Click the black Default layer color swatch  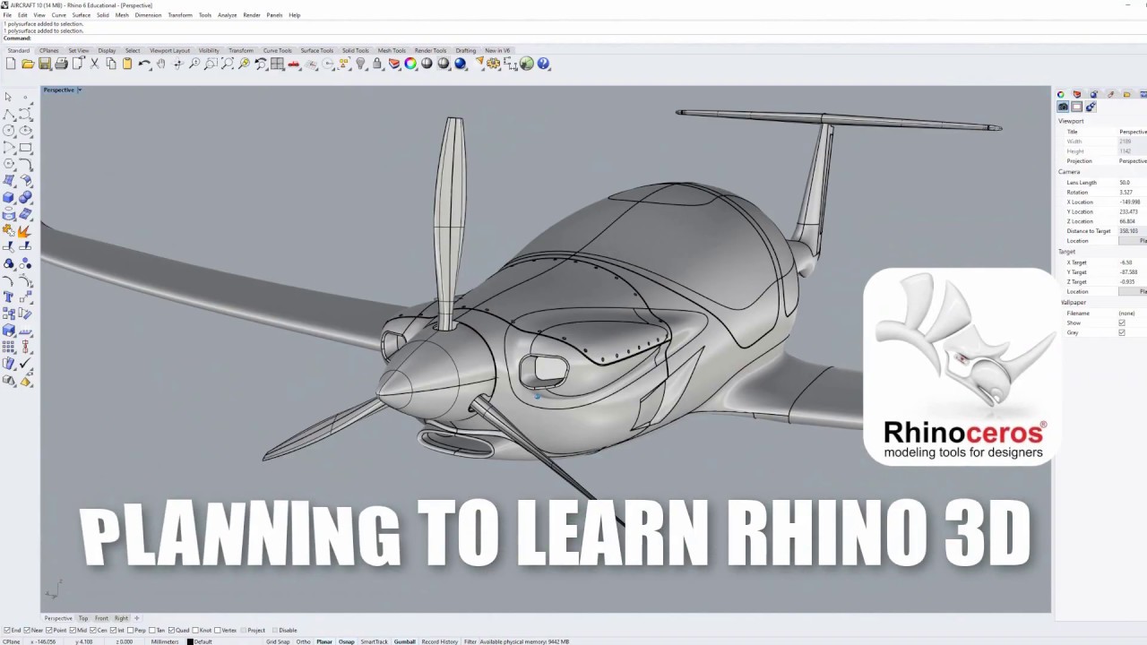pyautogui.click(x=190, y=641)
